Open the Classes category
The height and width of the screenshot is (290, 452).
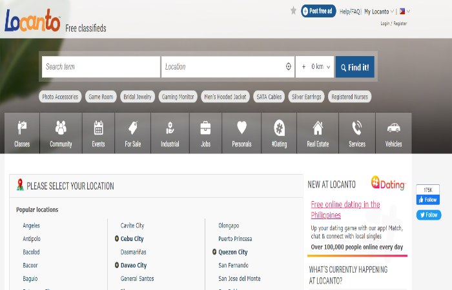click(x=22, y=133)
